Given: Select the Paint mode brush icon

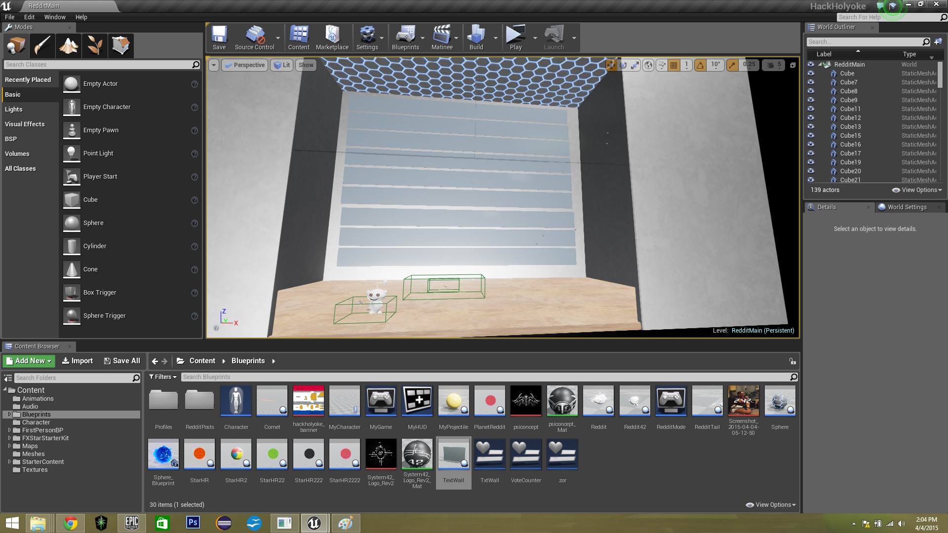Looking at the screenshot, I should point(42,46).
